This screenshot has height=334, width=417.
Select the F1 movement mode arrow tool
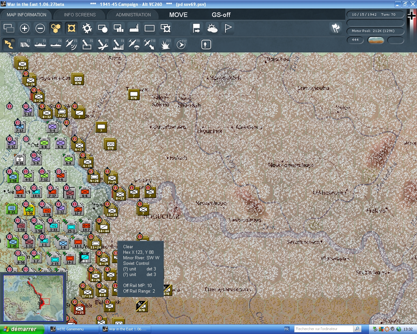tap(9, 44)
